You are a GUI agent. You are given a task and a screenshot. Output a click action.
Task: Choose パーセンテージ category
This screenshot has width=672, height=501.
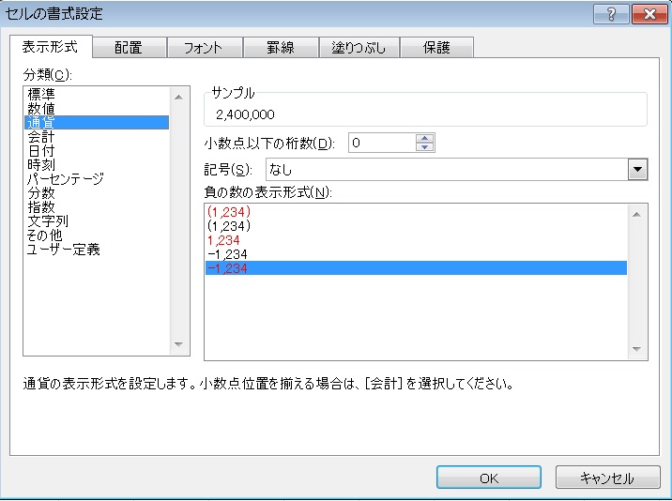(x=65, y=179)
